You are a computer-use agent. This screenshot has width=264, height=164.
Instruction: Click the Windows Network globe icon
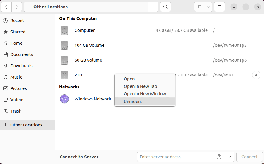point(64,99)
